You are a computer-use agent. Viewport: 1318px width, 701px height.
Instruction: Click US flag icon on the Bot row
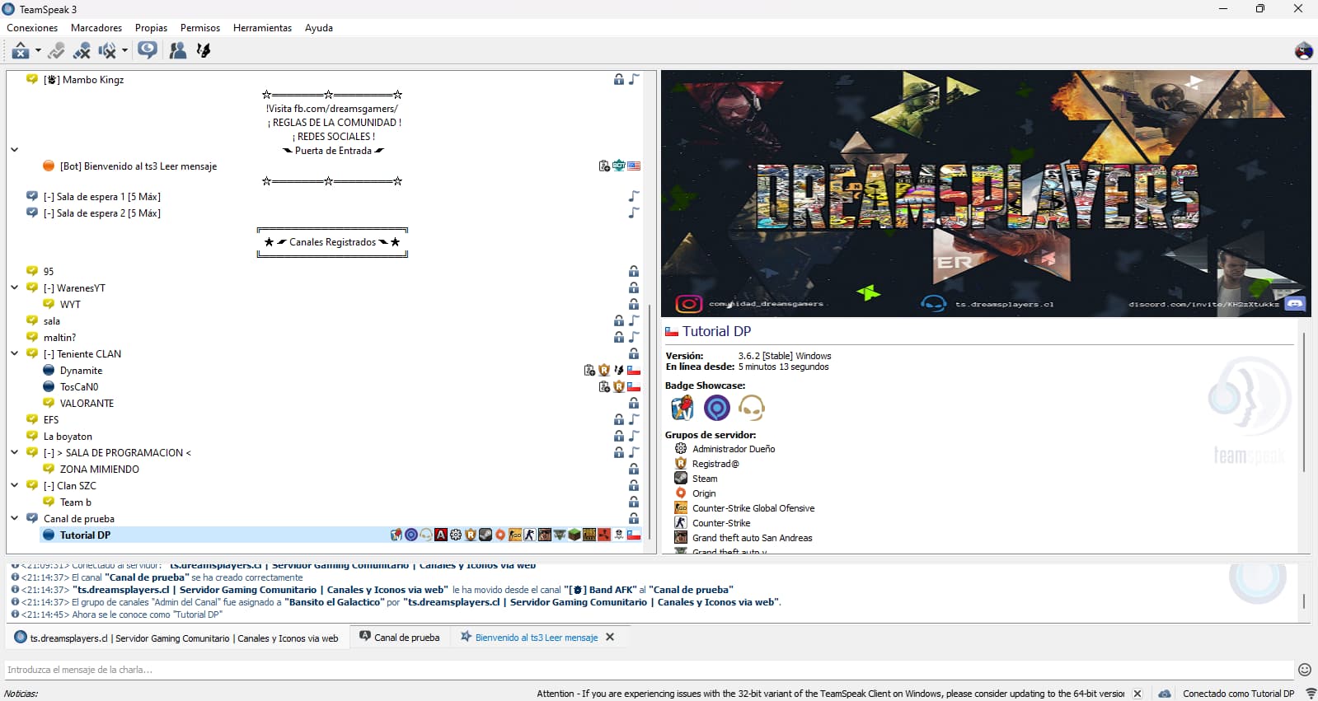(x=633, y=166)
